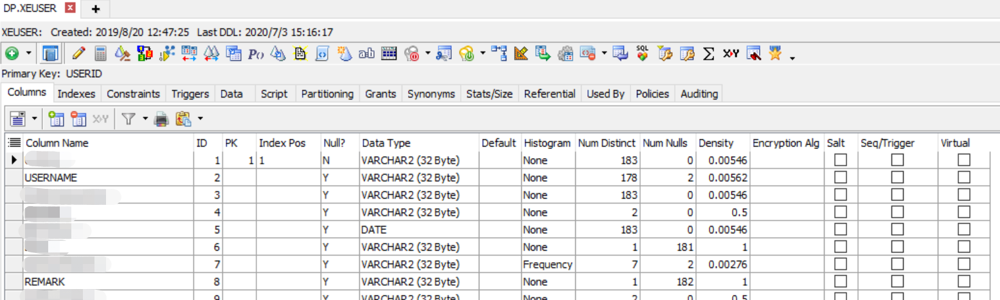Image resolution: width=1000 pixels, height=300 pixels.
Task: Click the Histogram column header
Action: [x=547, y=143]
